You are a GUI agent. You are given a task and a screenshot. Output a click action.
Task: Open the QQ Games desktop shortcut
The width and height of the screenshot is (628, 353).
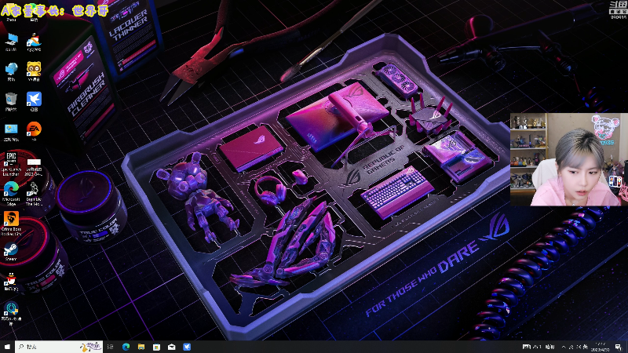34,42
